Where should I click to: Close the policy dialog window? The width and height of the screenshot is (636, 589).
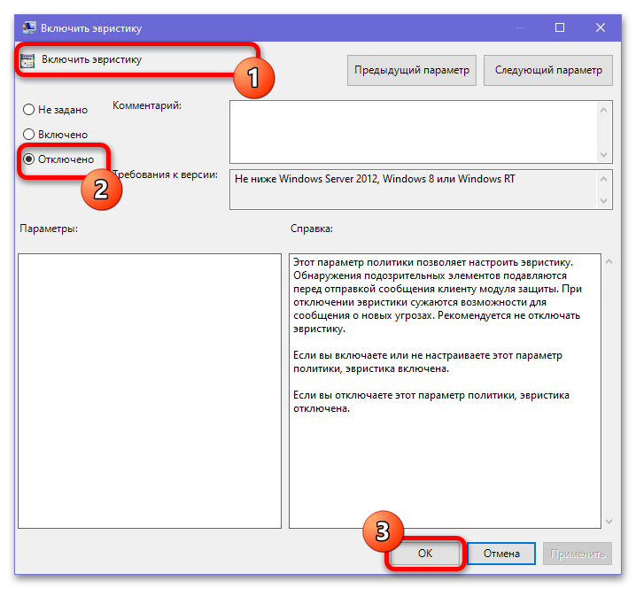click(x=601, y=27)
